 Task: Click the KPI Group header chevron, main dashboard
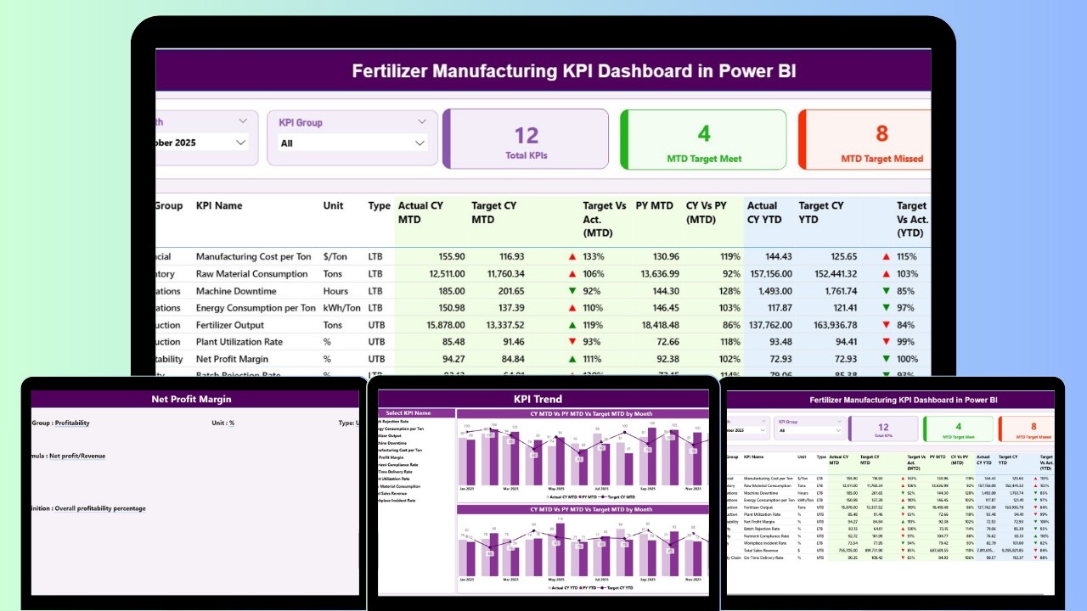pos(421,121)
